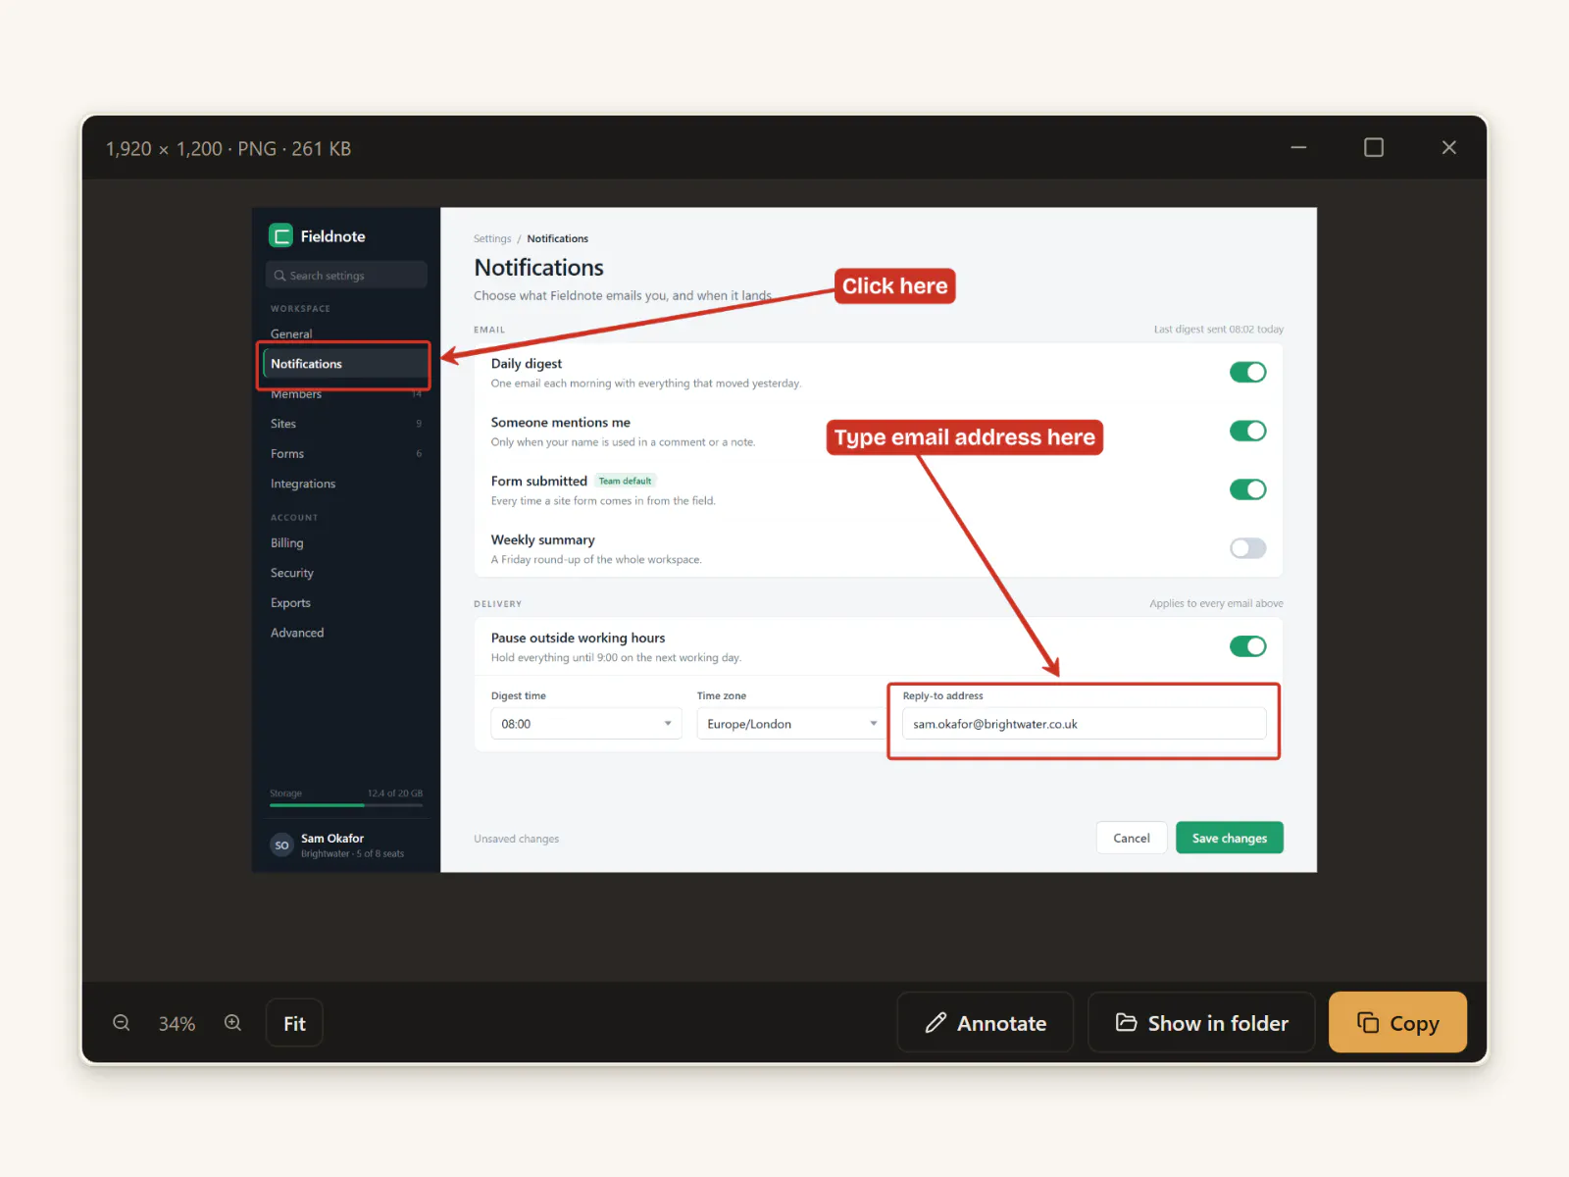Image resolution: width=1569 pixels, height=1177 pixels.
Task: Maximize the image viewer window
Action: tap(1374, 147)
